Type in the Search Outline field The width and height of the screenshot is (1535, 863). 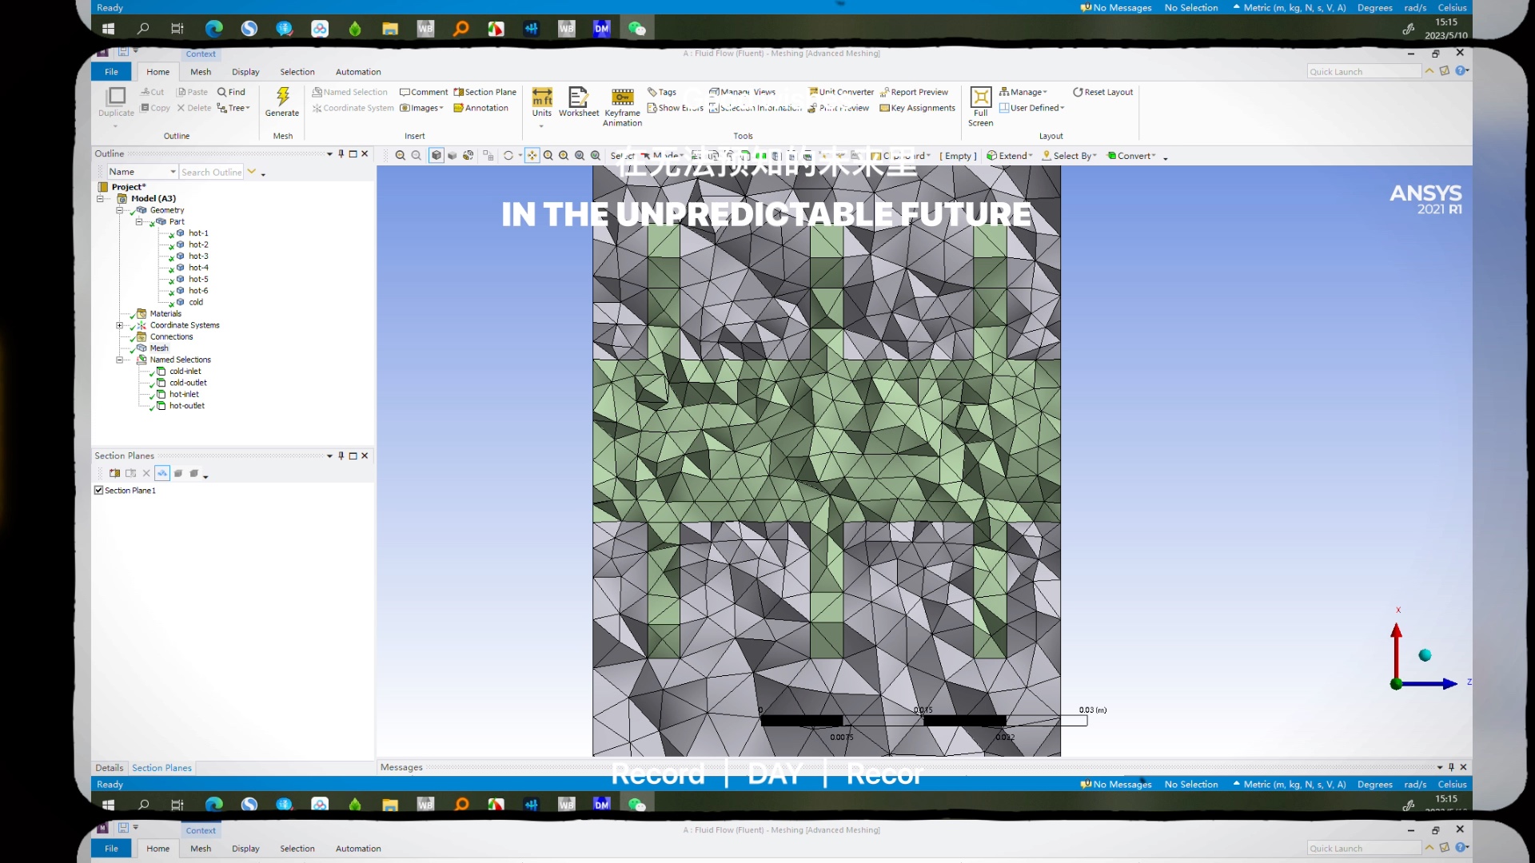coord(210,172)
